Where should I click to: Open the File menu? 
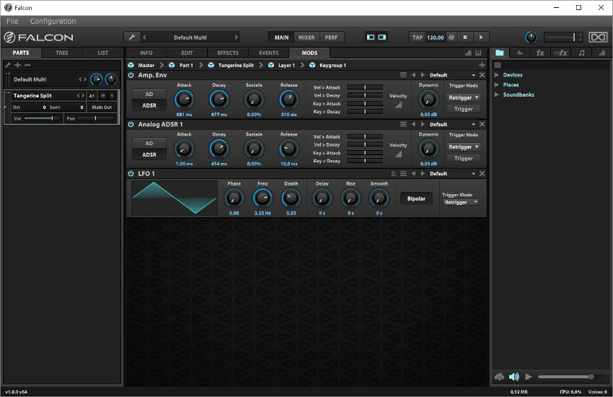tap(12, 22)
